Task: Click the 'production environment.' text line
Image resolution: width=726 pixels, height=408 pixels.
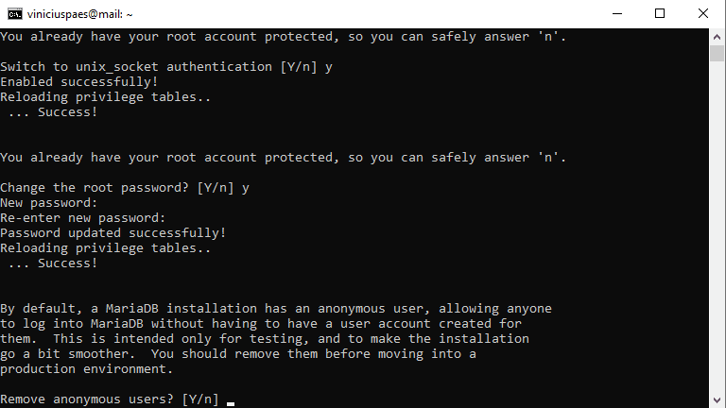Action: [x=87, y=369]
